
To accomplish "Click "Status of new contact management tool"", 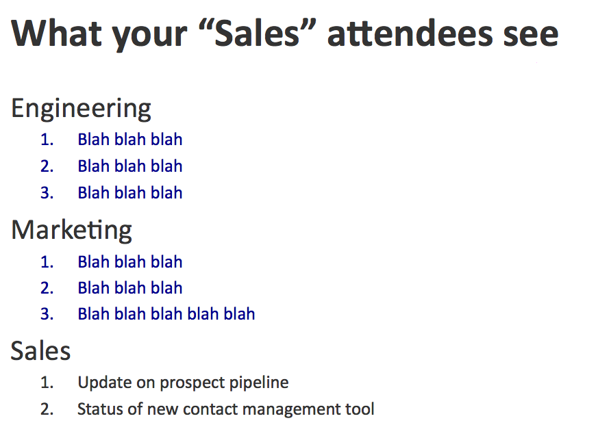I will (x=225, y=410).
